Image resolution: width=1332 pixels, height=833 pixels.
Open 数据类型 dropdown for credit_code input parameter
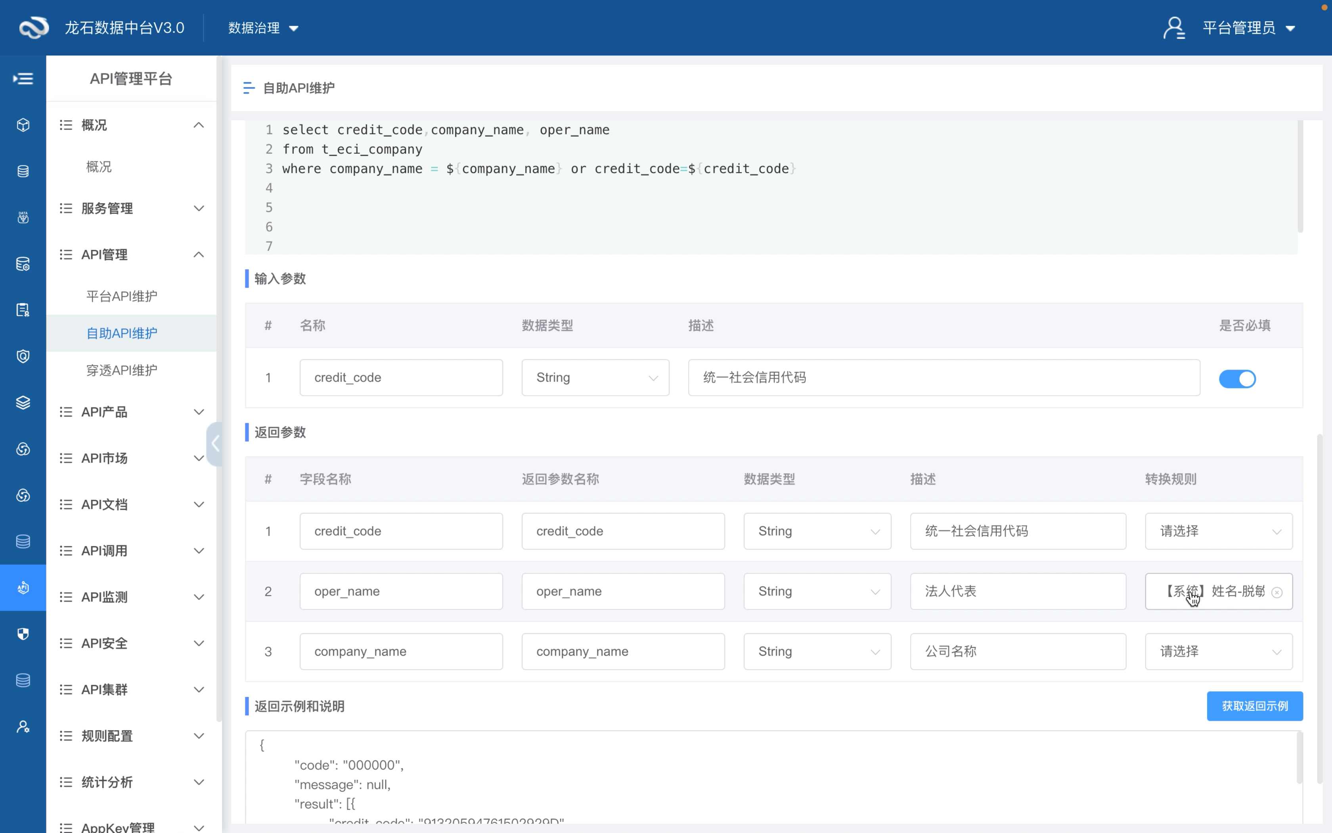click(595, 378)
